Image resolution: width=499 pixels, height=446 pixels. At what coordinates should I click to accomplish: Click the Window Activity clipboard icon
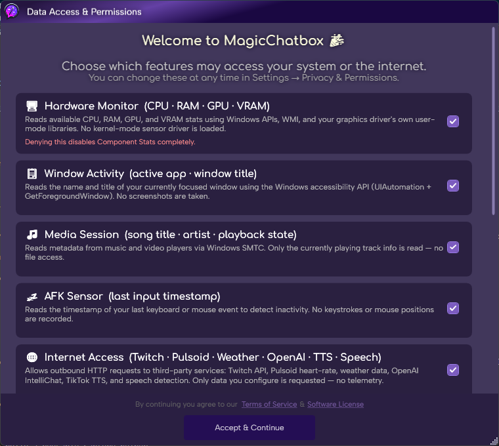[x=32, y=174]
